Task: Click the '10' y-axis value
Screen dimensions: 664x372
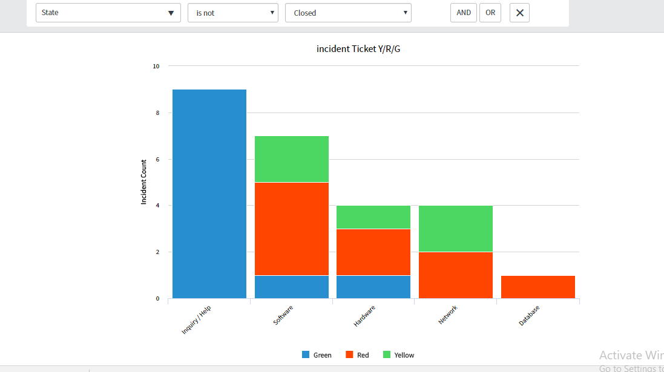Action: [156, 66]
